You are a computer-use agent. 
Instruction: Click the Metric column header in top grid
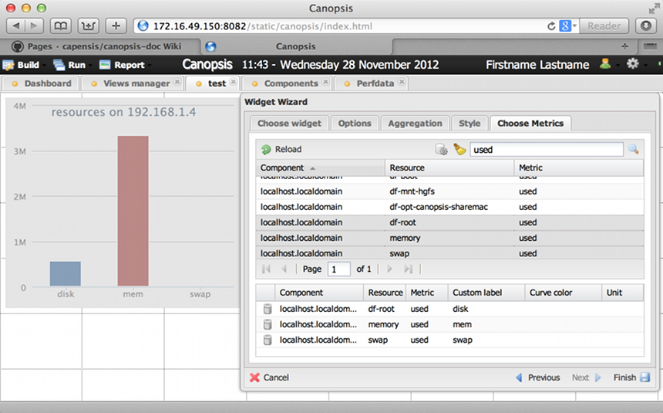(x=578, y=168)
